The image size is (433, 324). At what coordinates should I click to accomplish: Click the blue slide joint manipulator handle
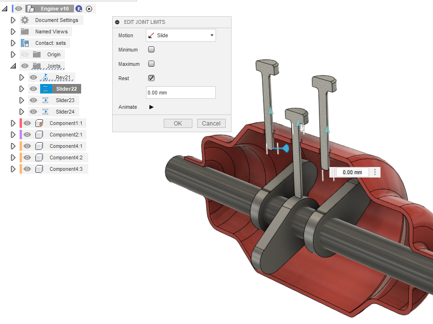tap(286, 148)
